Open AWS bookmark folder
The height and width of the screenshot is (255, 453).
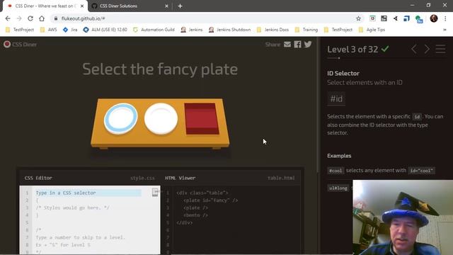(x=49, y=30)
